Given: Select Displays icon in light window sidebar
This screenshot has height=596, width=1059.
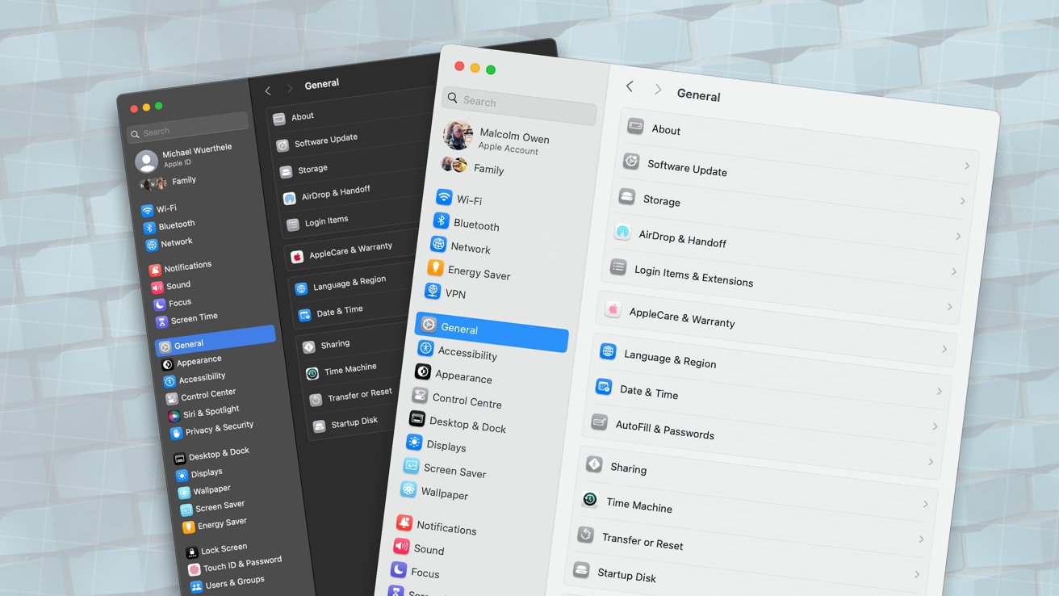Looking at the screenshot, I should [414, 442].
